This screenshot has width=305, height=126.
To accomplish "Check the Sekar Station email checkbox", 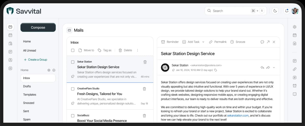I will 73,62.
